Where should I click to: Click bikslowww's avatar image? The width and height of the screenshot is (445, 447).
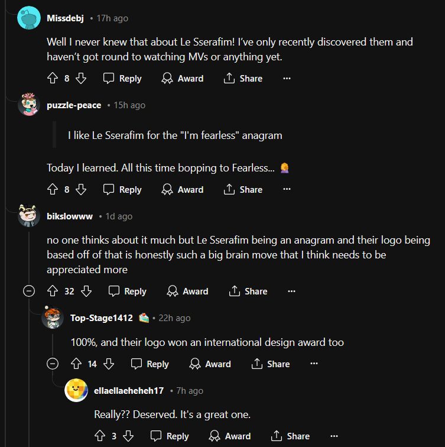point(28,216)
